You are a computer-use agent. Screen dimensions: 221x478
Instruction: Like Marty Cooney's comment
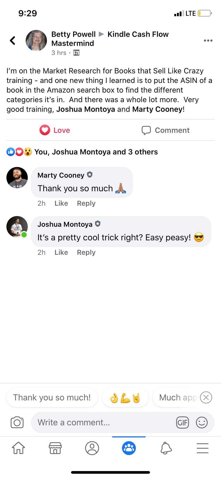(x=61, y=203)
